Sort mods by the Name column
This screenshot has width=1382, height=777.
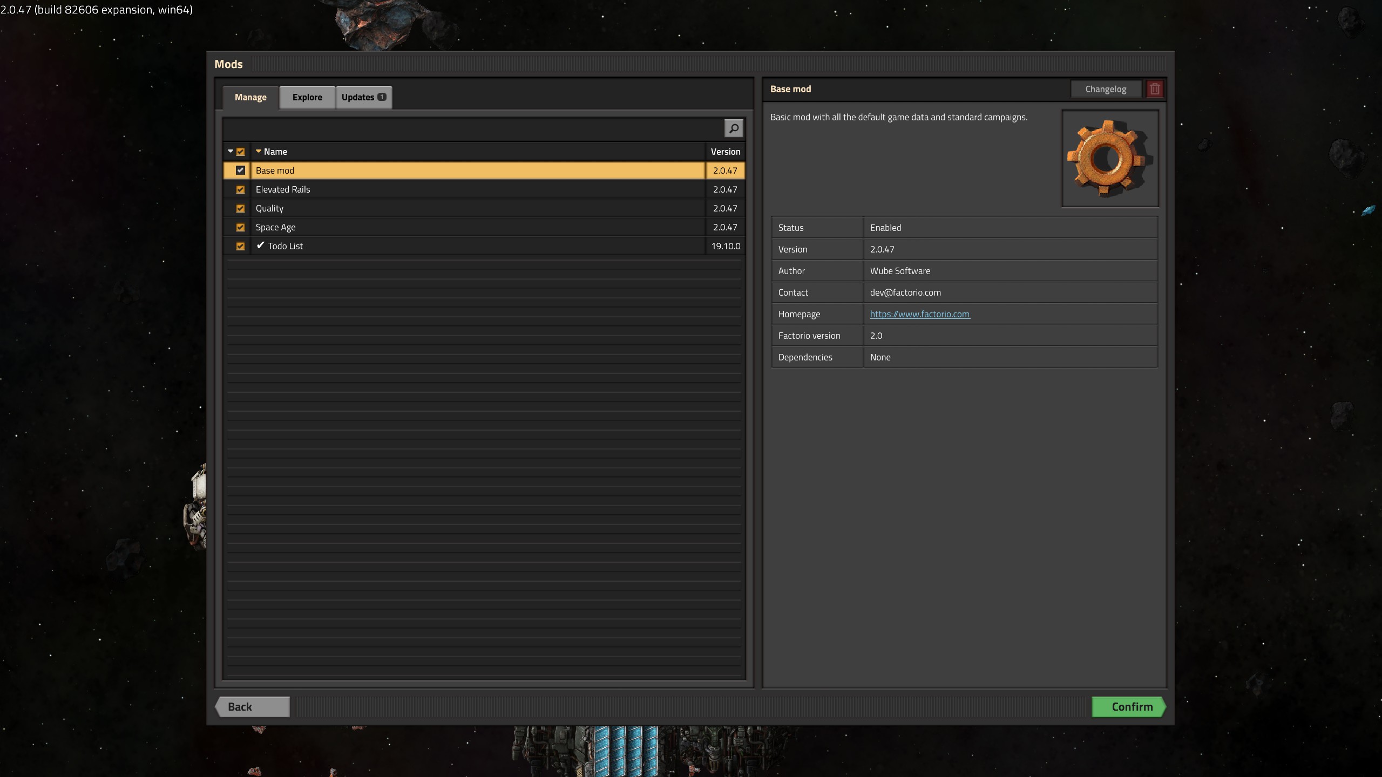tap(275, 152)
